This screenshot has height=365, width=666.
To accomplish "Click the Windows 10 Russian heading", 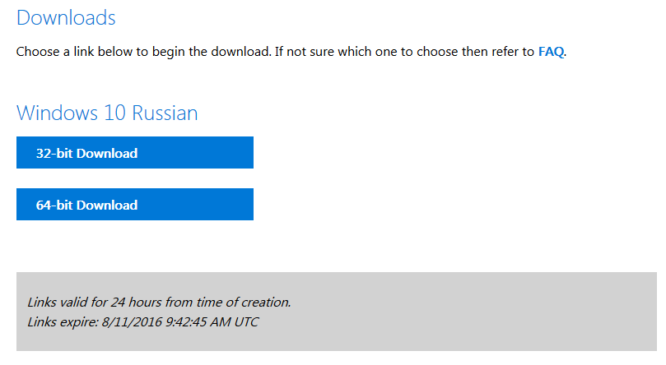I will 107,113.
